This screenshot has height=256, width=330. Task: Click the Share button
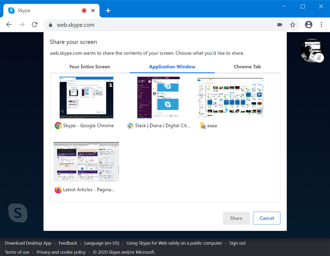point(236,218)
